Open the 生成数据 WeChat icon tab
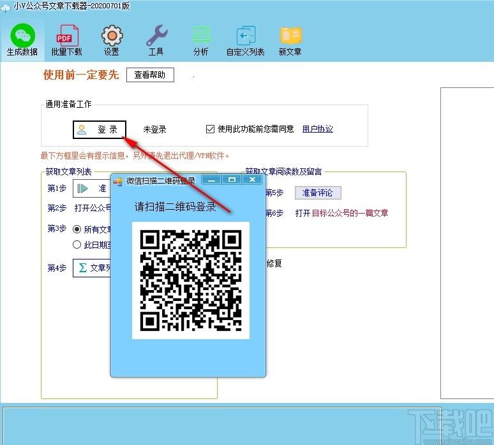 click(22, 40)
